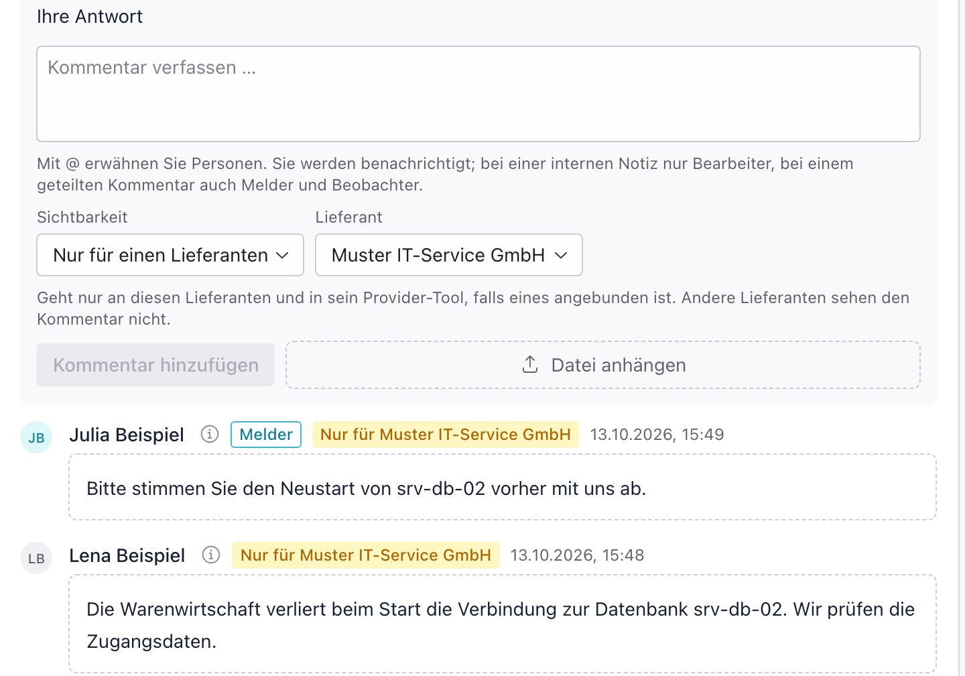The image size is (965, 676).
Task: Click visibility badge on Julia Beispiel's comment
Action: [x=446, y=435]
